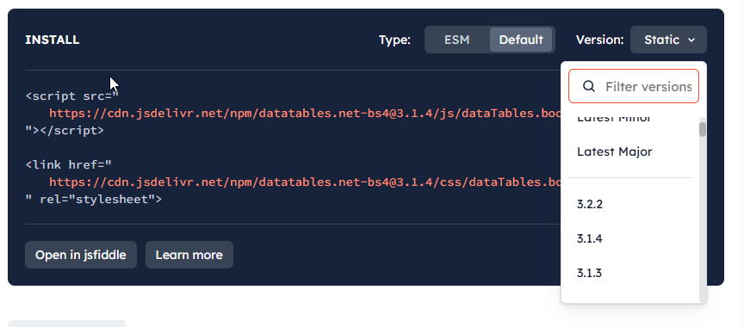Choose the Latest Minor option
Screen dimensions: 744x327
pyautogui.click(x=614, y=119)
